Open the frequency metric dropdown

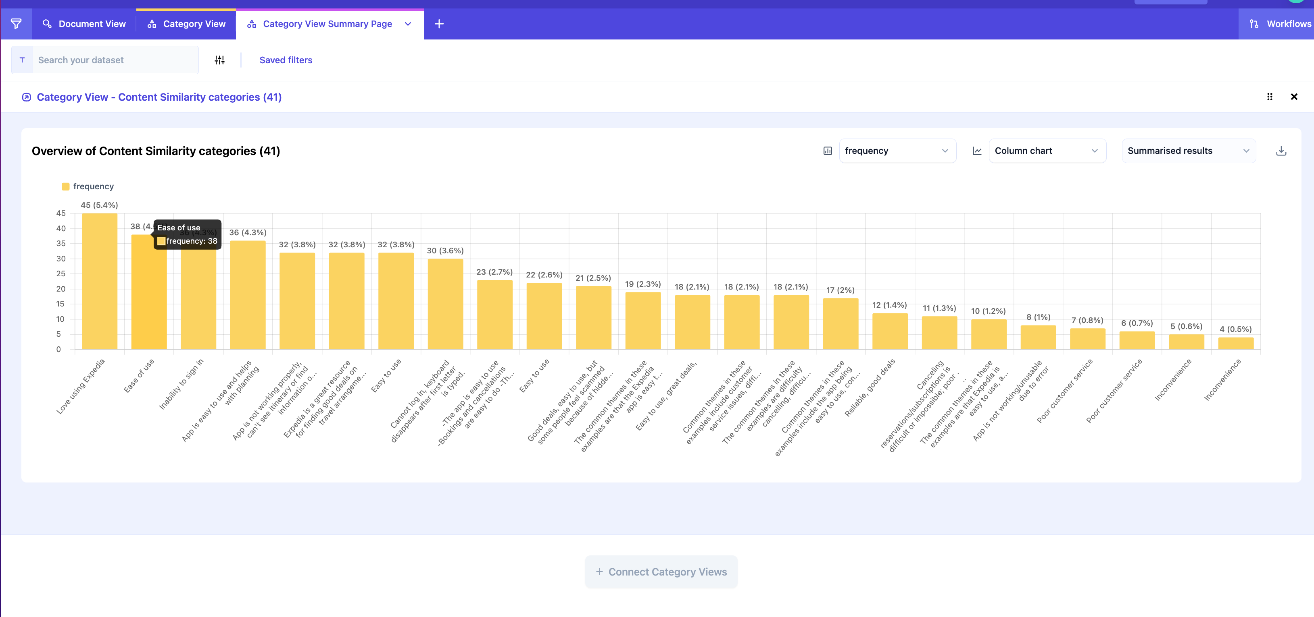(x=897, y=151)
